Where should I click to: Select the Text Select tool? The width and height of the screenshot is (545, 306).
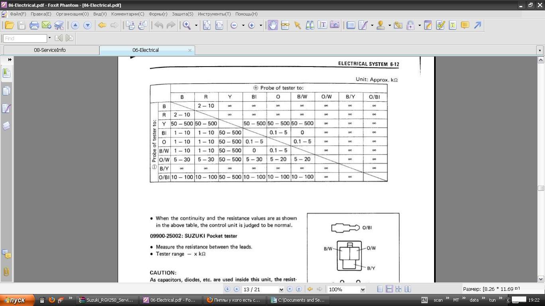coord(322,25)
